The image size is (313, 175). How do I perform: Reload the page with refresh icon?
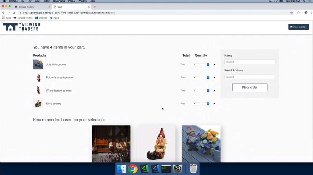[x=14, y=13]
